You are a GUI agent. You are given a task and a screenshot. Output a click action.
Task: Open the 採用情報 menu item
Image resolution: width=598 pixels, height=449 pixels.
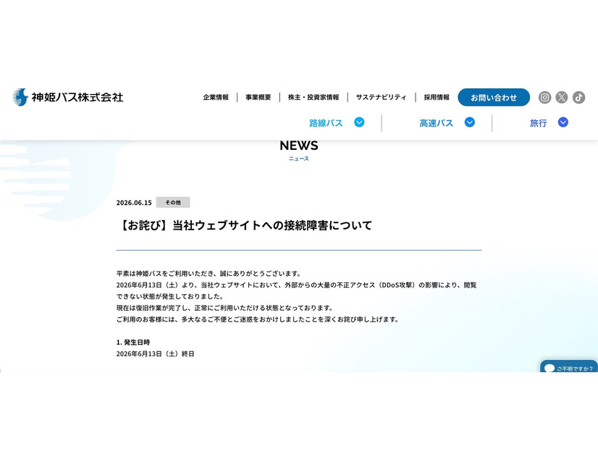(x=437, y=97)
